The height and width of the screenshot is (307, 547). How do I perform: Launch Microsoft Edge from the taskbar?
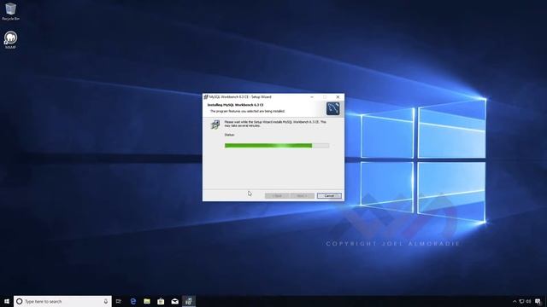pyautogui.click(x=133, y=301)
